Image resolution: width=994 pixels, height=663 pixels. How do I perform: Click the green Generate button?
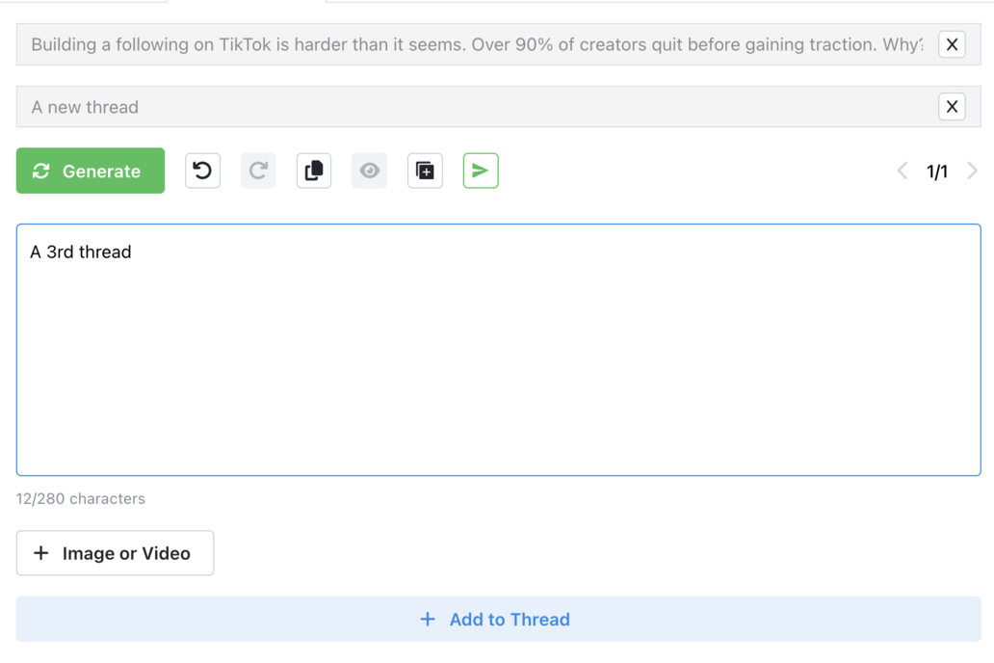(91, 171)
